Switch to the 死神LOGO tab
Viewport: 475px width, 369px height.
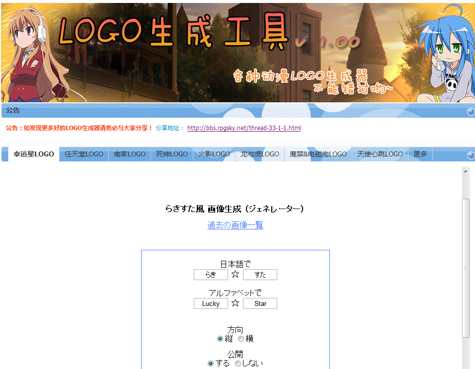[x=172, y=154]
